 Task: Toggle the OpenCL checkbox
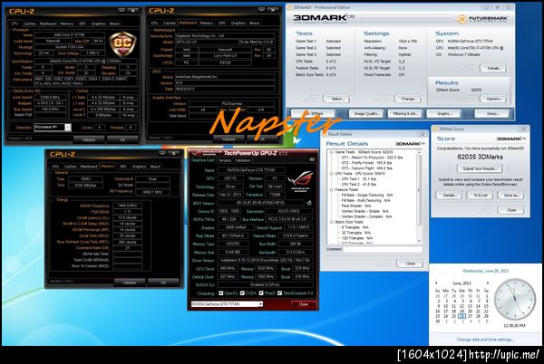click(x=221, y=293)
